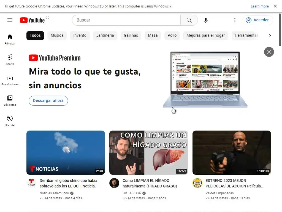Click the Acceder sign-in button
This screenshot has height=212, width=282.
[258, 20]
